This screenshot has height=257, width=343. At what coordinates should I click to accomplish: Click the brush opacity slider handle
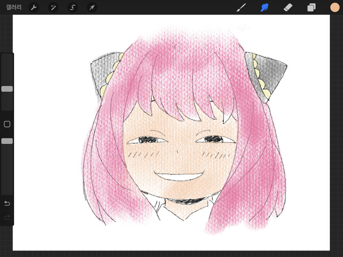pyautogui.click(x=7, y=141)
